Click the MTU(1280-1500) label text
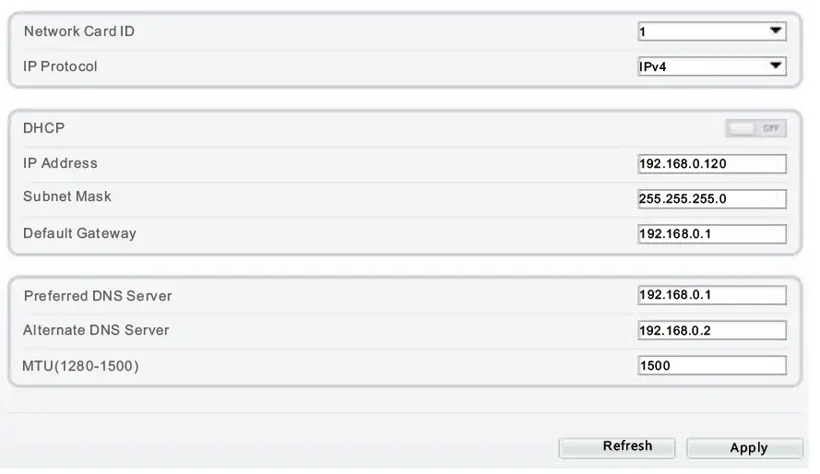The width and height of the screenshot is (820, 474). pos(80,366)
